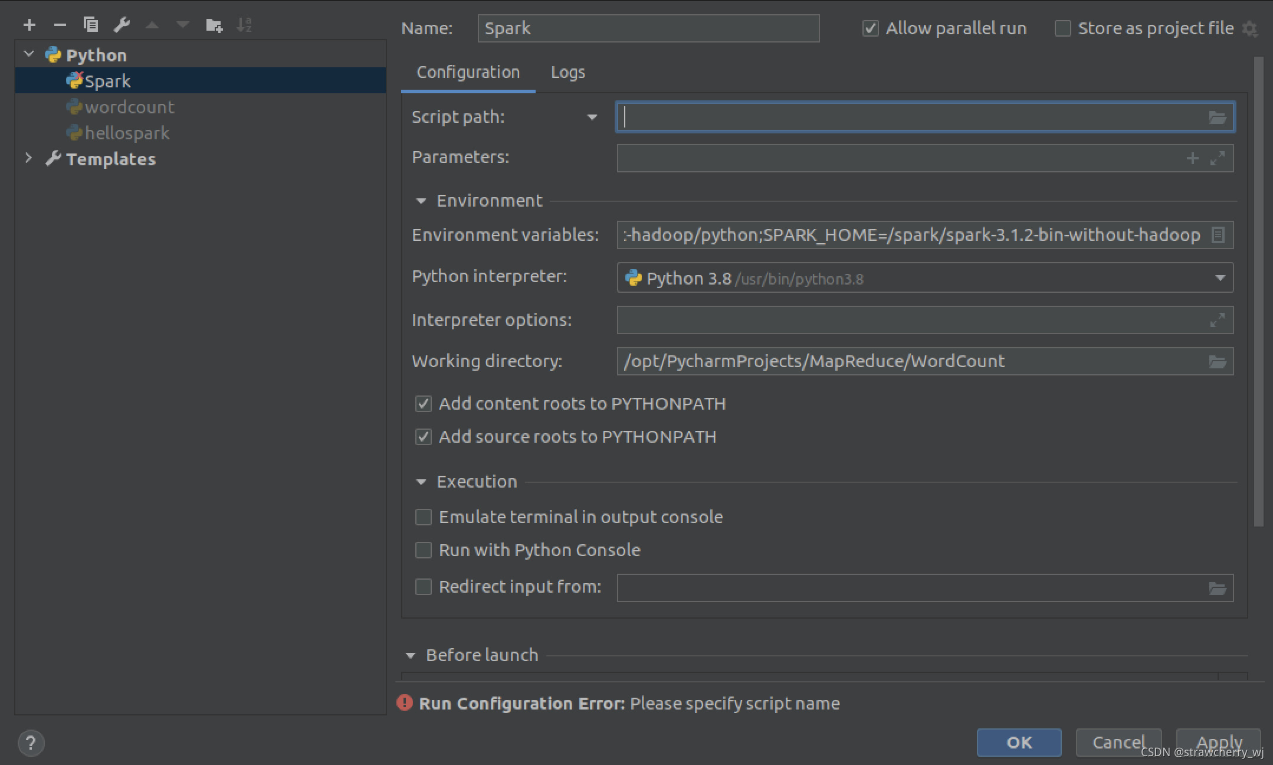Image resolution: width=1273 pixels, height=765 pixels.
Task: Click the create new folder icon
Action: (214, 25)
